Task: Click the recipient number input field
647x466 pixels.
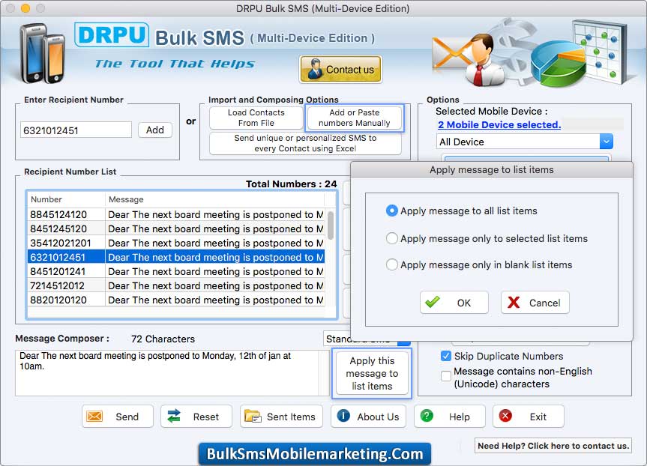Action: point(76,130)
